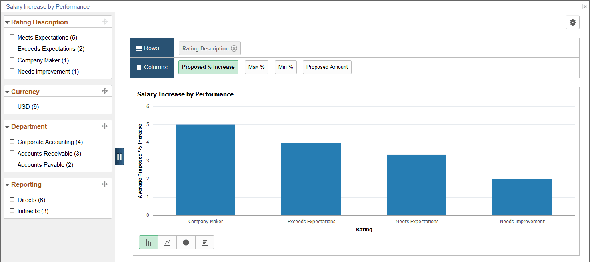The image size is (590, 262).
Task: Switch to the Columns tab
Action: tap(152, 67)
